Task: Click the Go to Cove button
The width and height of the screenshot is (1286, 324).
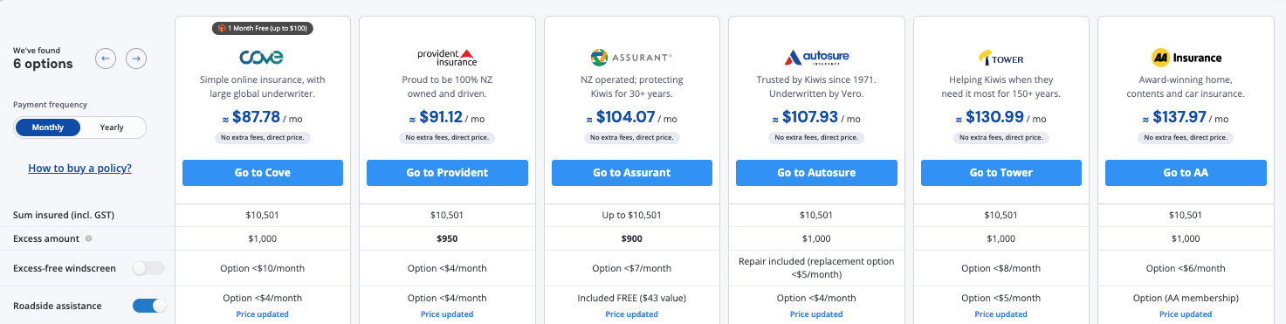Action: pyautogui.click(x=263, y=173)
